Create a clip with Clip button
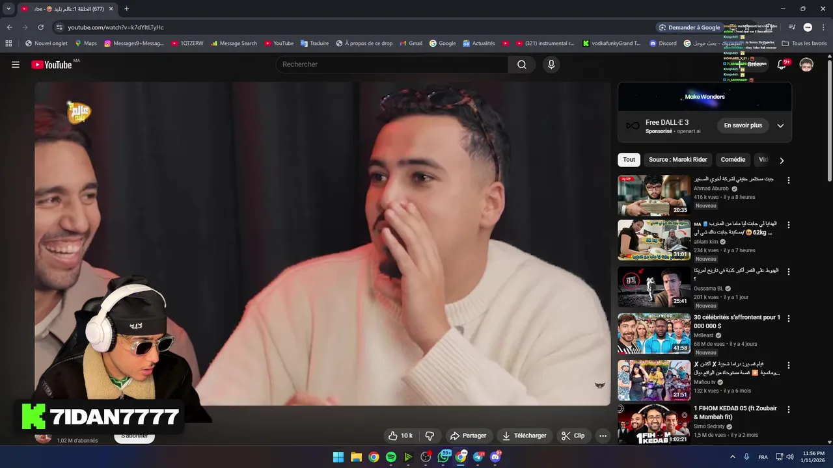 click(573, 435)
